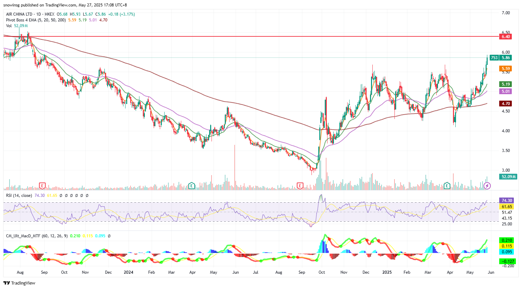Click the green 0.210 MACD label on the scale
This screenshot has width=522, height=289.
click(506, 240)
